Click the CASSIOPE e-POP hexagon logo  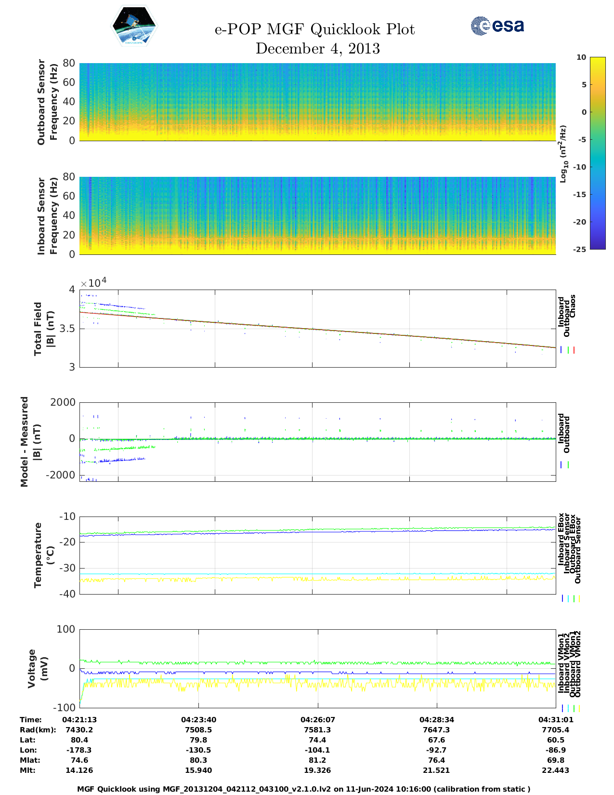tap(134, 26)
